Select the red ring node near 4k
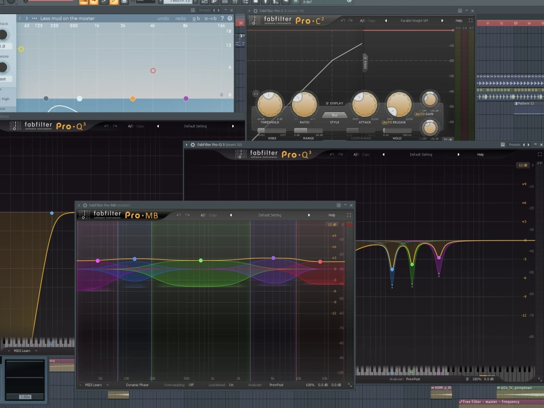Screen dimensions: 544x408 pos(153,70)
